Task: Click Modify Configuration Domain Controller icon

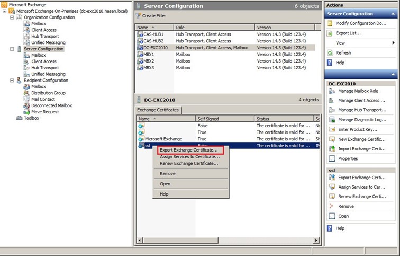Action: (330, 23)
